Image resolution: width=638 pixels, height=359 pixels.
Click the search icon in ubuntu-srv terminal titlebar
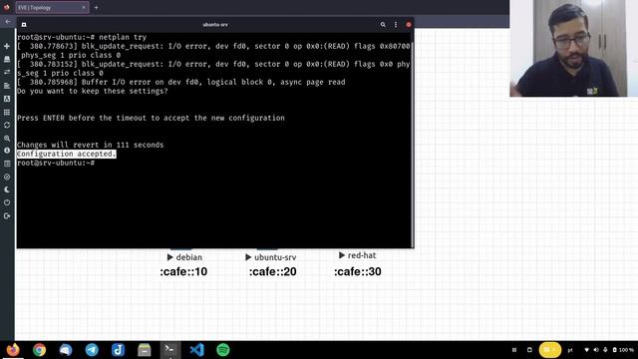pyautogui.click(x=383, y=24)
